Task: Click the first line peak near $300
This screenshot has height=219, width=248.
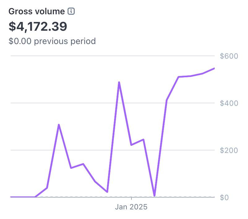Action: pyautogui.click(x=59, y=125)
